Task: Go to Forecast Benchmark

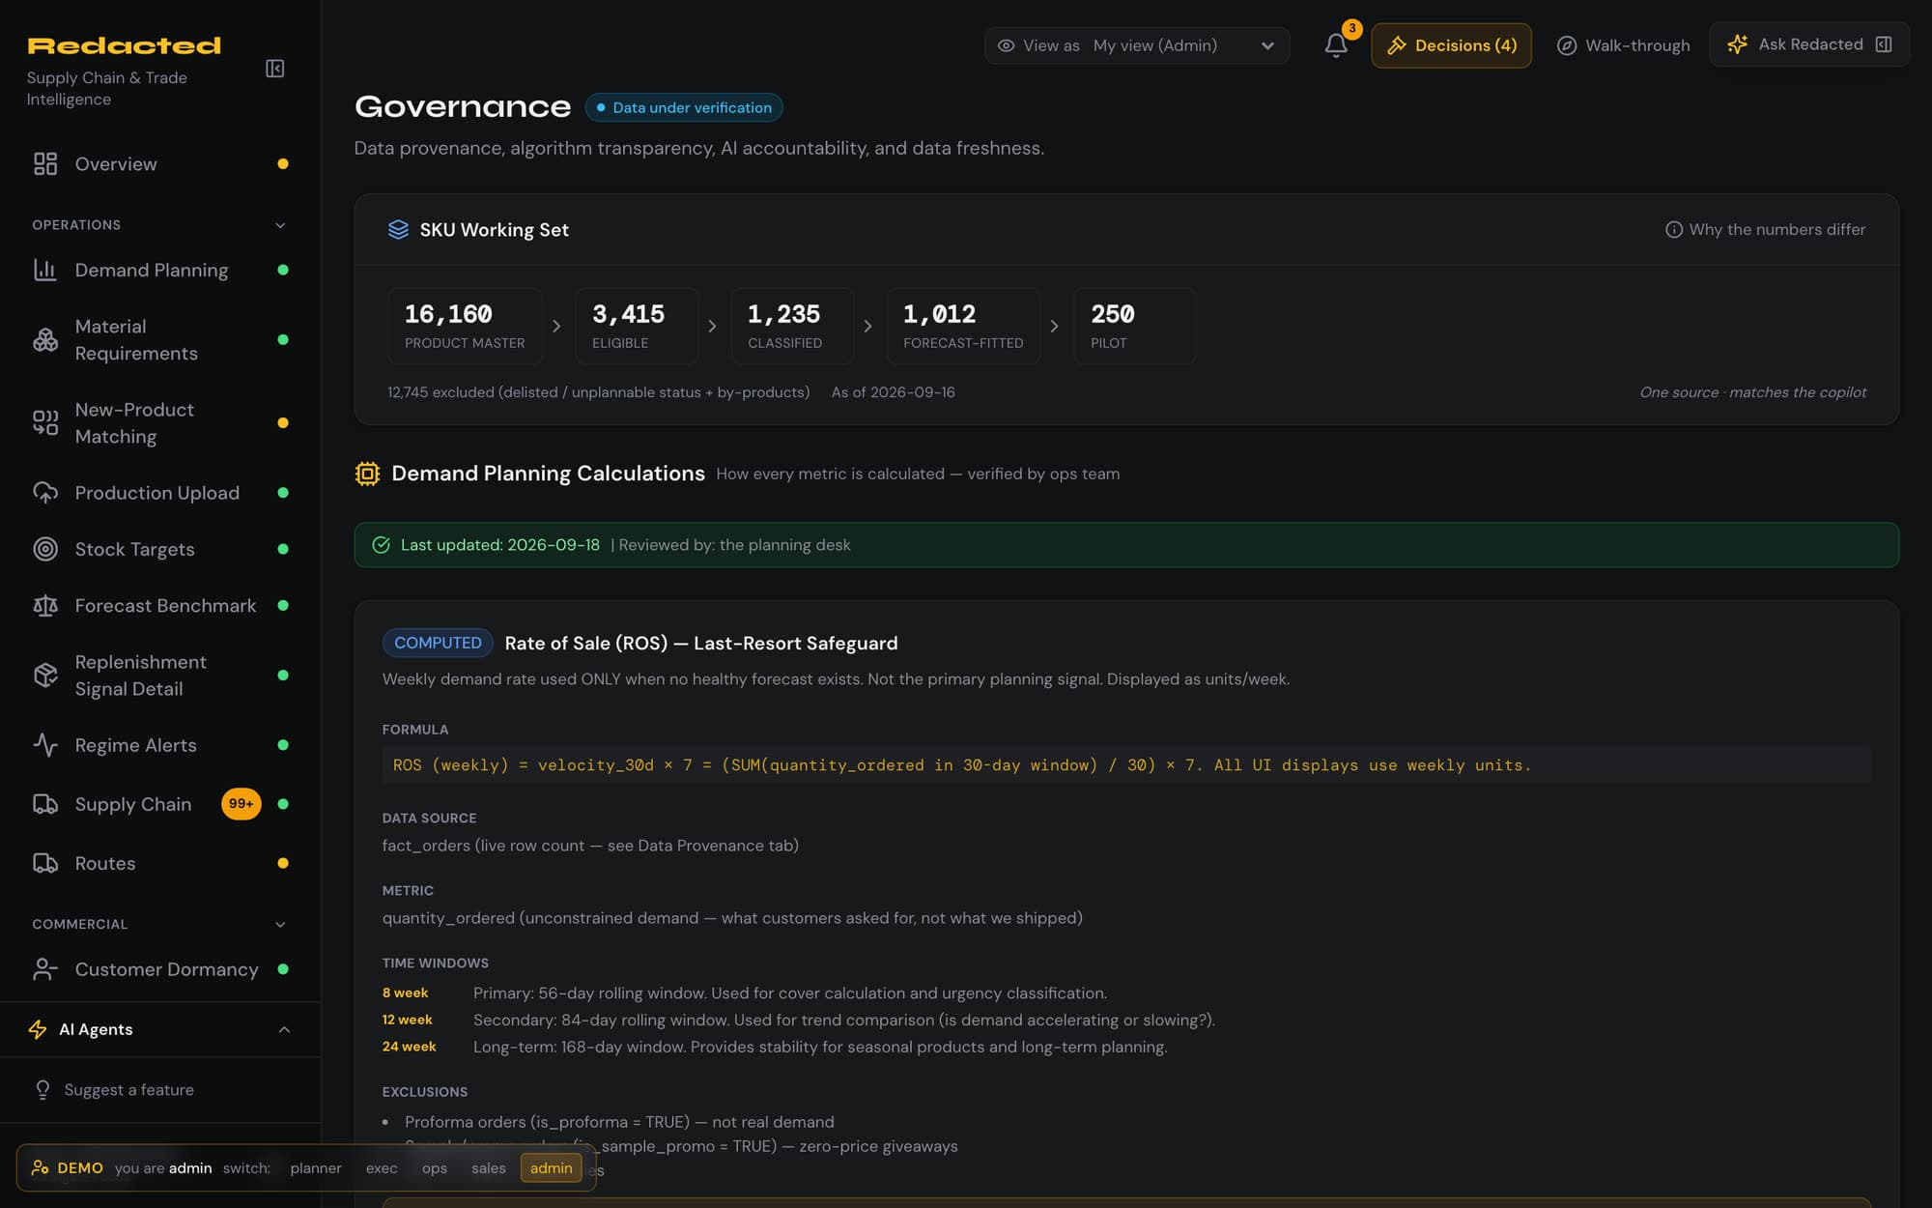Action: point(160,606)
